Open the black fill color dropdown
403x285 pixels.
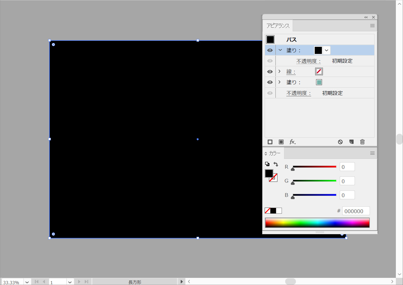326,50
